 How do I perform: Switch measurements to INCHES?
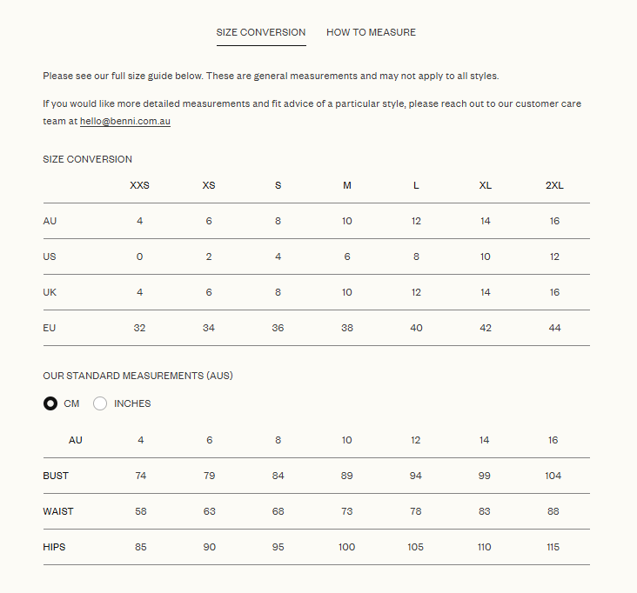tap(100, 403)
